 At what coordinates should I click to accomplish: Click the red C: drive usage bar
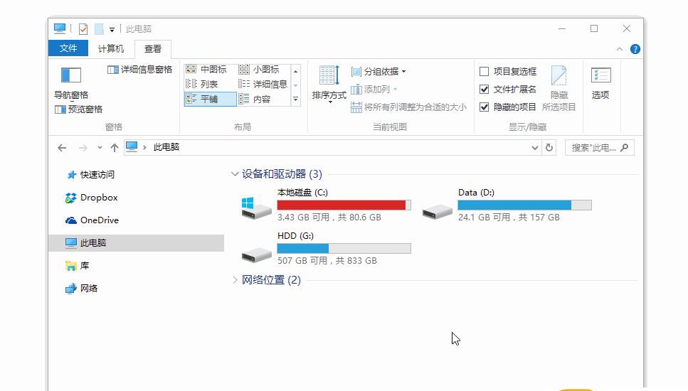click(x=344, y=205)
